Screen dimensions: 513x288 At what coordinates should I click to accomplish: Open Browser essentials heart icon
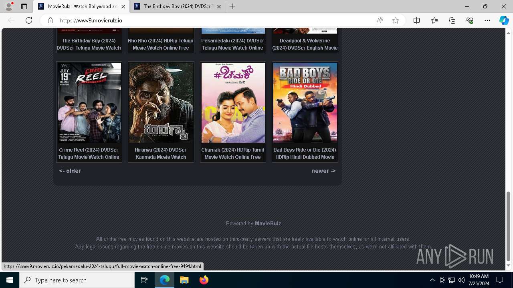click(x=470, y=20)
